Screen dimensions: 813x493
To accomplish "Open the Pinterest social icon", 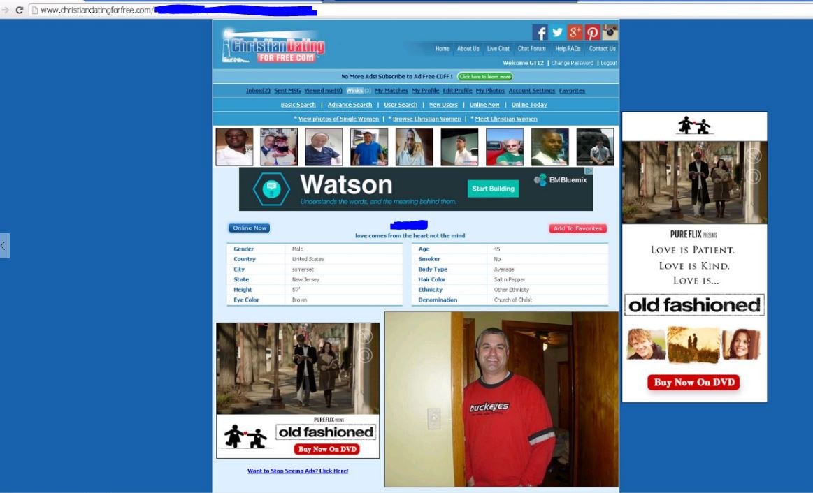I will coord(593,33).
